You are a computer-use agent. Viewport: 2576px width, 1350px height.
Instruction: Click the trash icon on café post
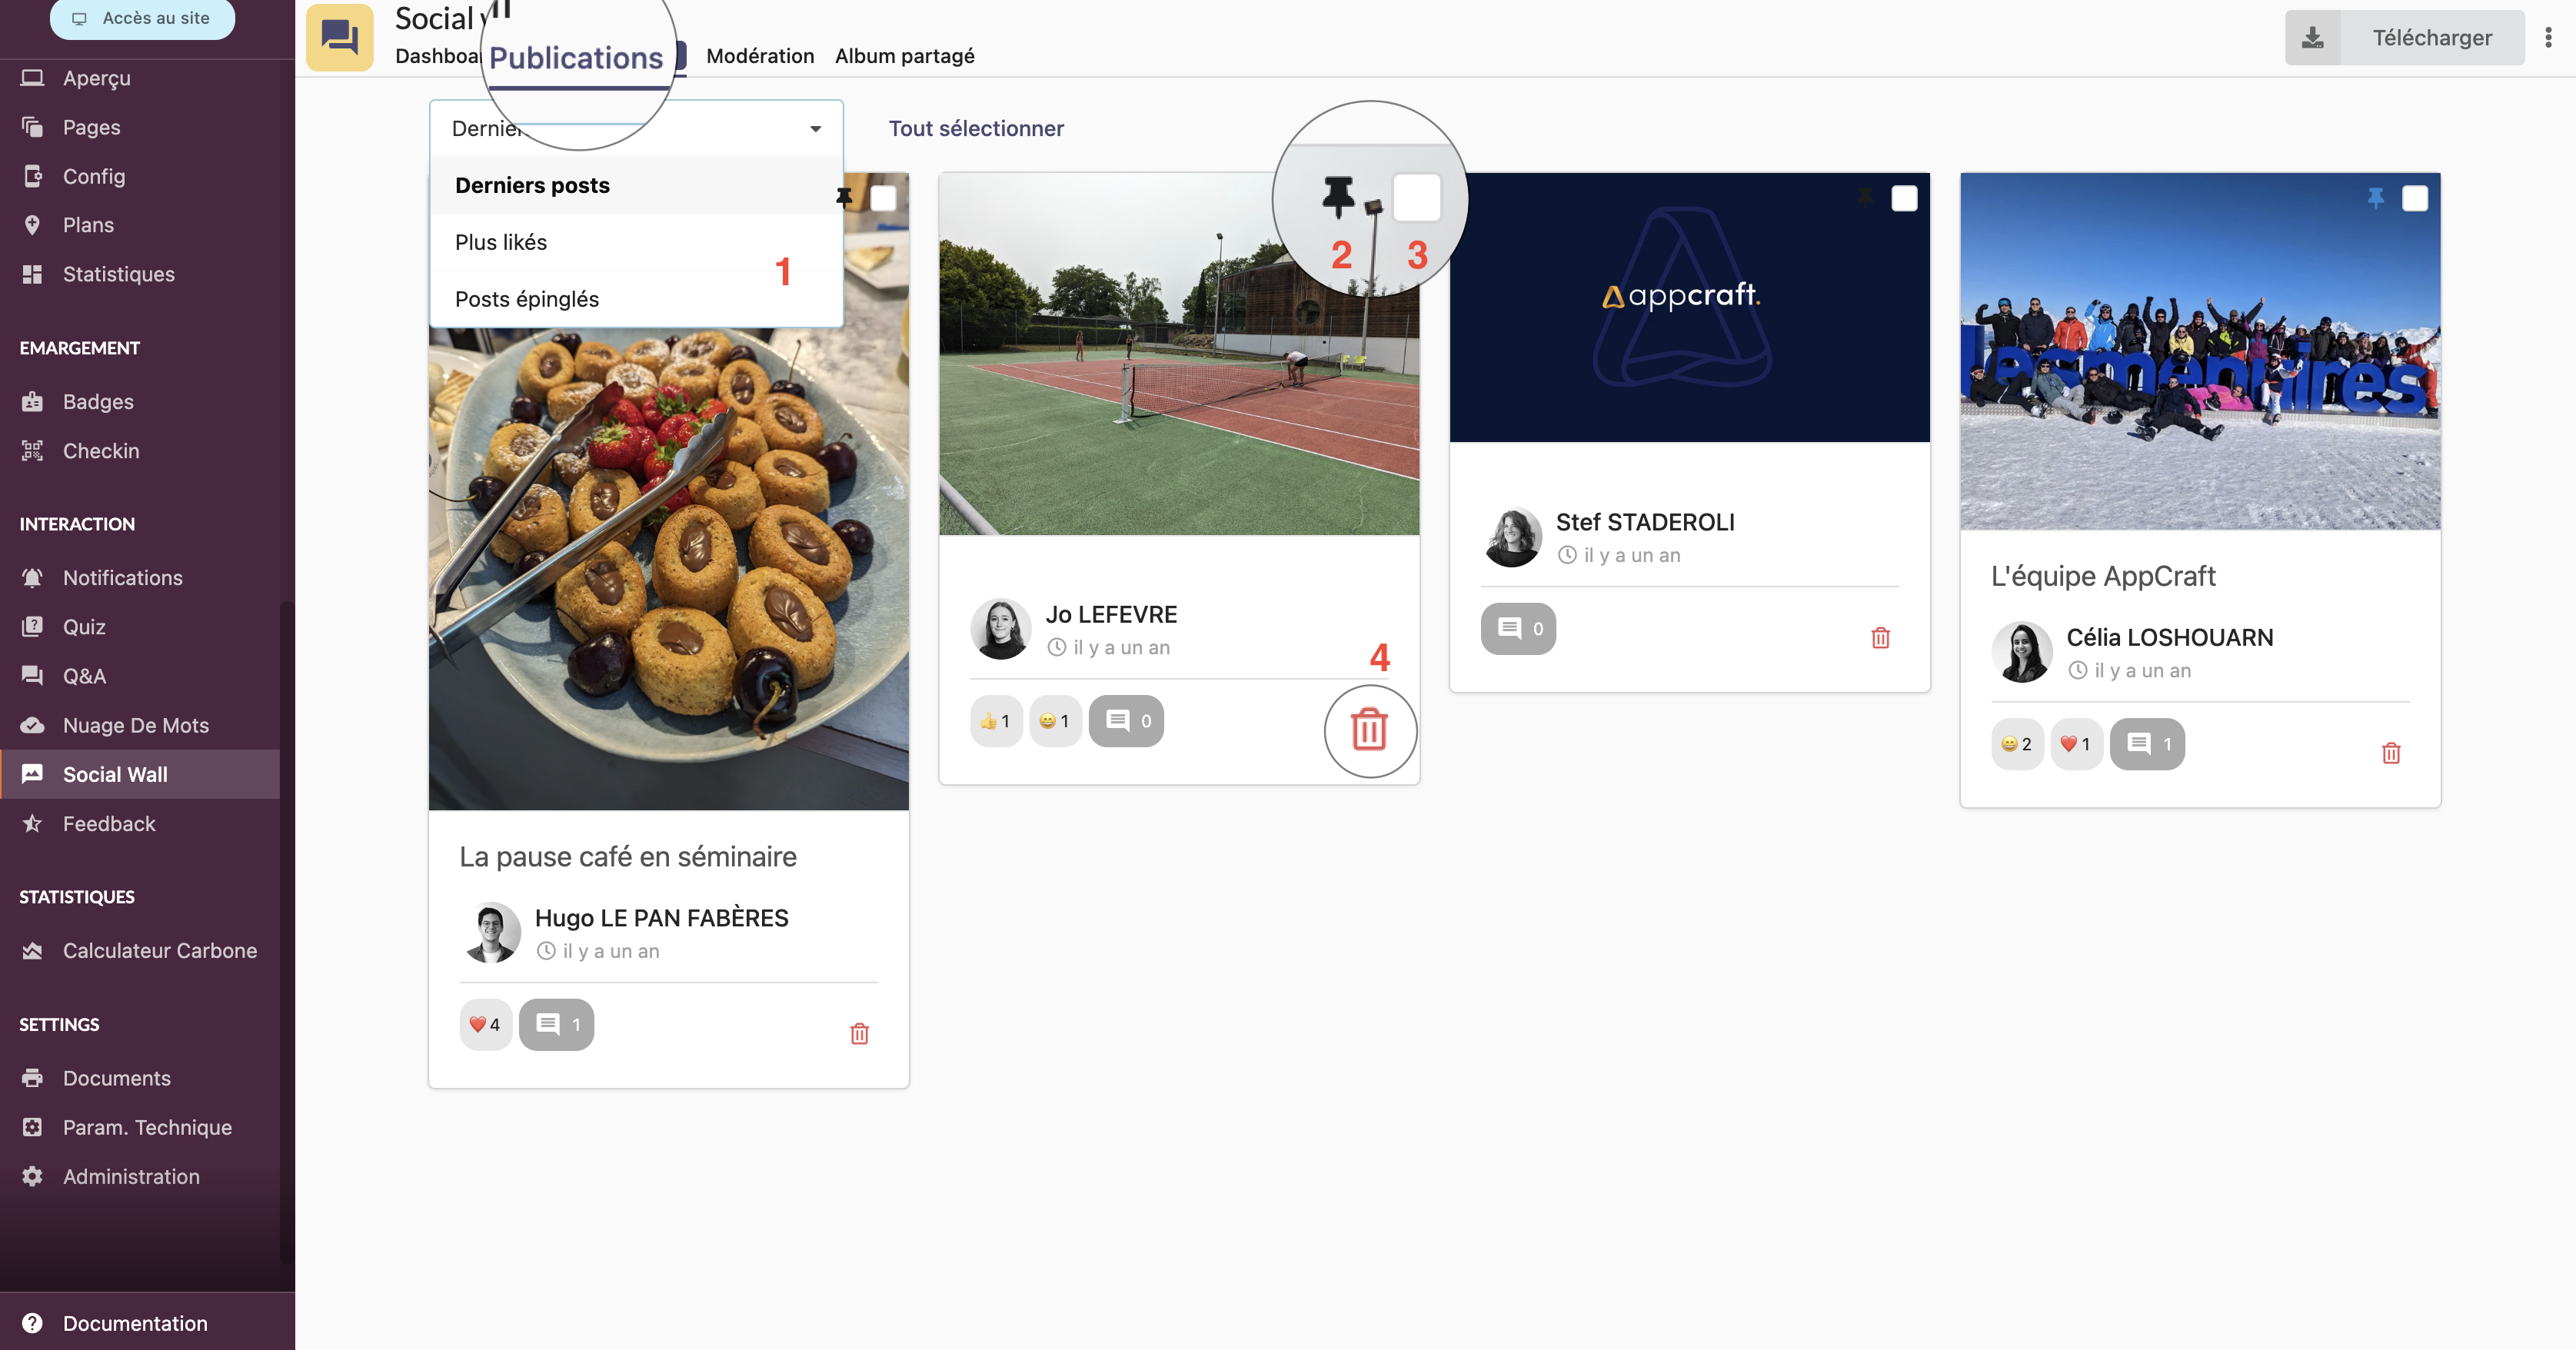pos(859,1034)
